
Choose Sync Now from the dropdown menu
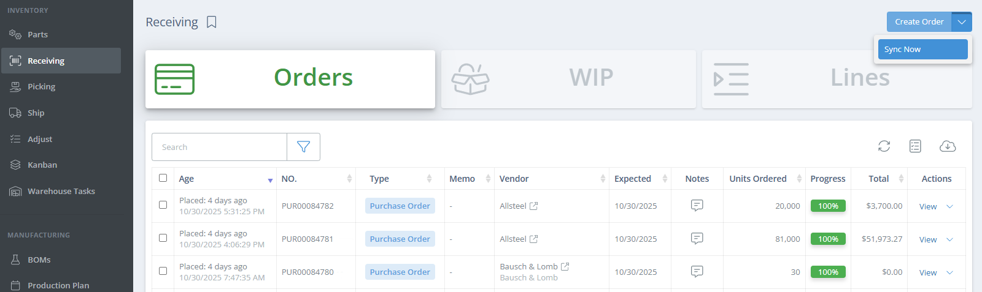coord(923,50)
